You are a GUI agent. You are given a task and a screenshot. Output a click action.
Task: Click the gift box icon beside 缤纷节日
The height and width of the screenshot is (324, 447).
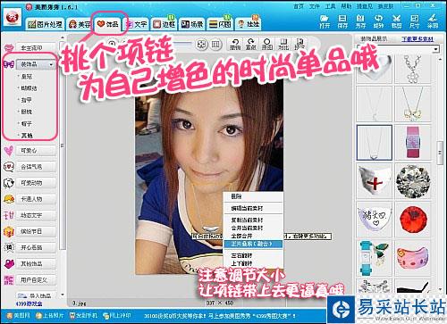(9, 231)
